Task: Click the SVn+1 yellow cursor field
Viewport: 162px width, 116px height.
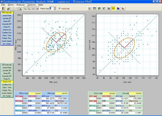Action: [109, 93]
